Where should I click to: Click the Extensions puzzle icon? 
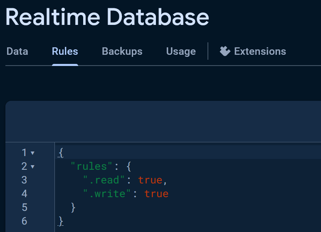tap(225, 51)
